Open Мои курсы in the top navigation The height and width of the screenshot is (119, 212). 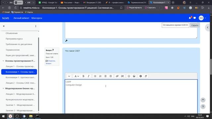pyautogui.click(x=37, y=18)
